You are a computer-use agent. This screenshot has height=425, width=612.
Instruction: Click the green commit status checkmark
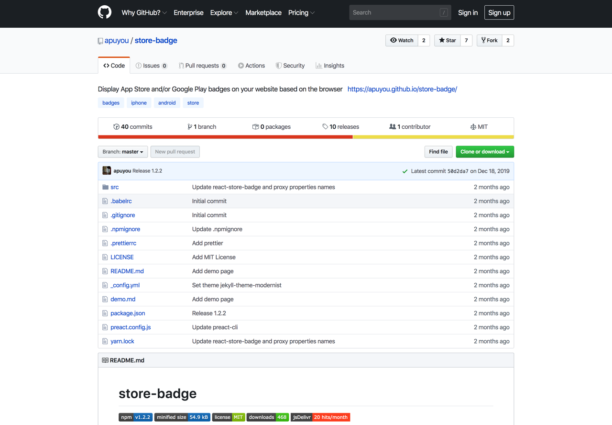tap(405, 171)
